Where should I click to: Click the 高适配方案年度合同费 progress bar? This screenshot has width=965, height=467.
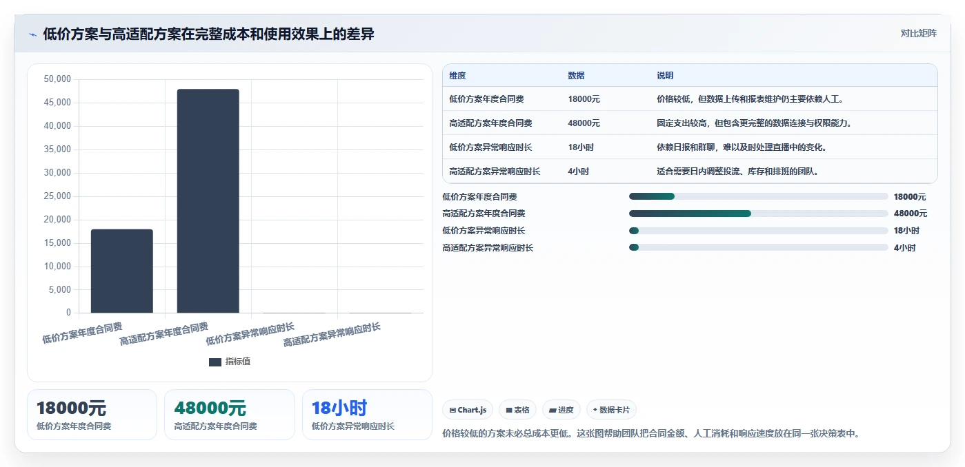759,214
